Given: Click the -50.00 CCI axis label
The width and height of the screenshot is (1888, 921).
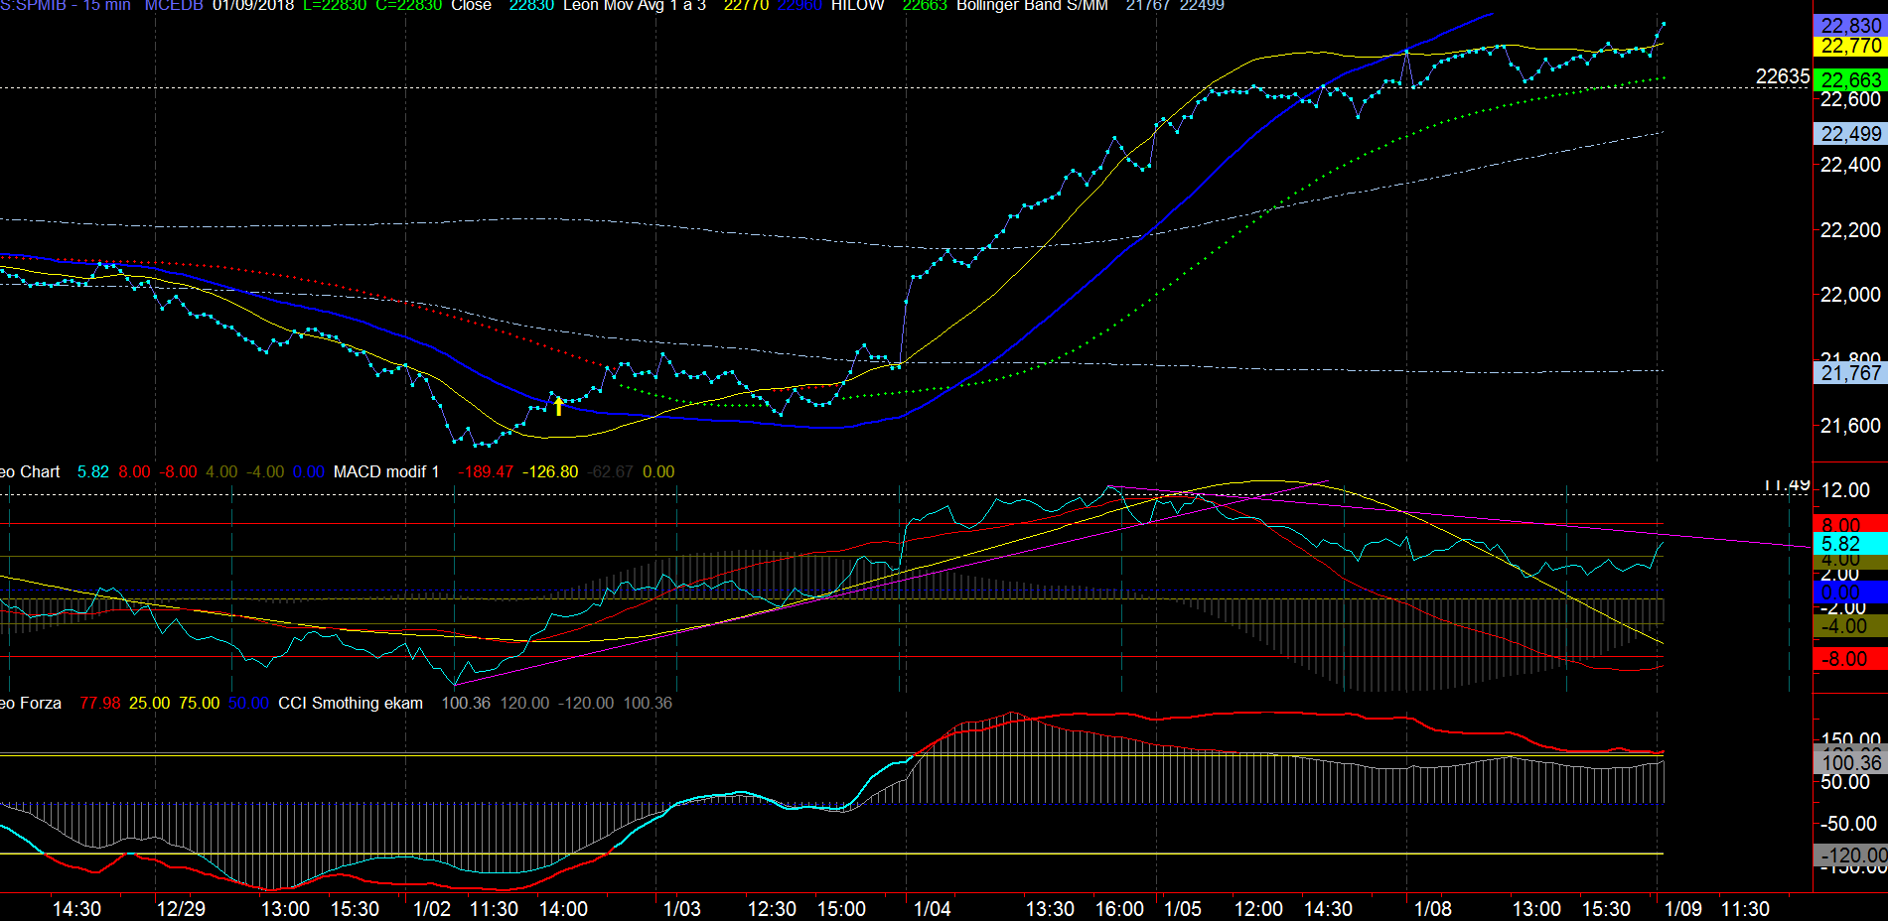Looking at the screenshot, I should pos(1848,824).
